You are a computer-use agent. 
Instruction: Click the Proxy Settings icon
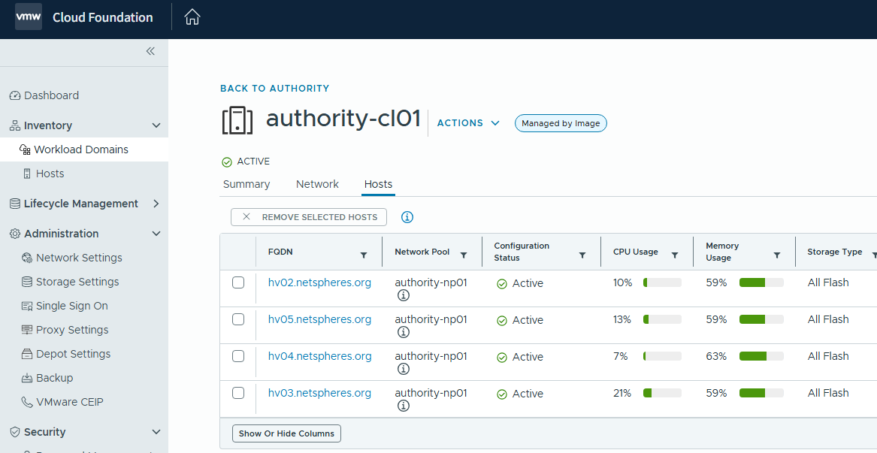27,330
